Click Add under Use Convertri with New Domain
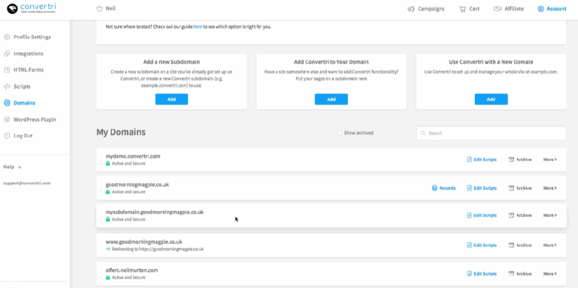 [x=491, y=99]
